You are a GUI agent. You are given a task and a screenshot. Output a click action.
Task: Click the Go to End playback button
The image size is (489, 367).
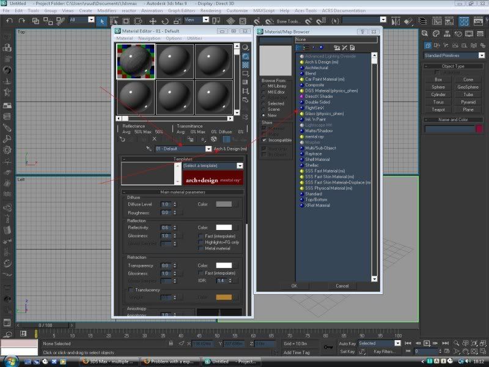click(x=446, y=343)
